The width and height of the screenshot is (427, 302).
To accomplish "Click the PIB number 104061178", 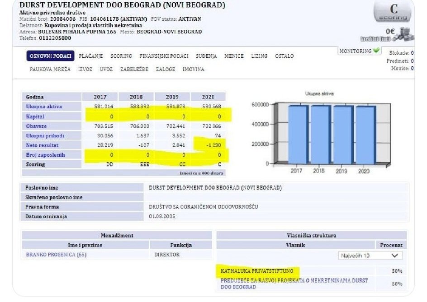I will [x=105, y=19].
